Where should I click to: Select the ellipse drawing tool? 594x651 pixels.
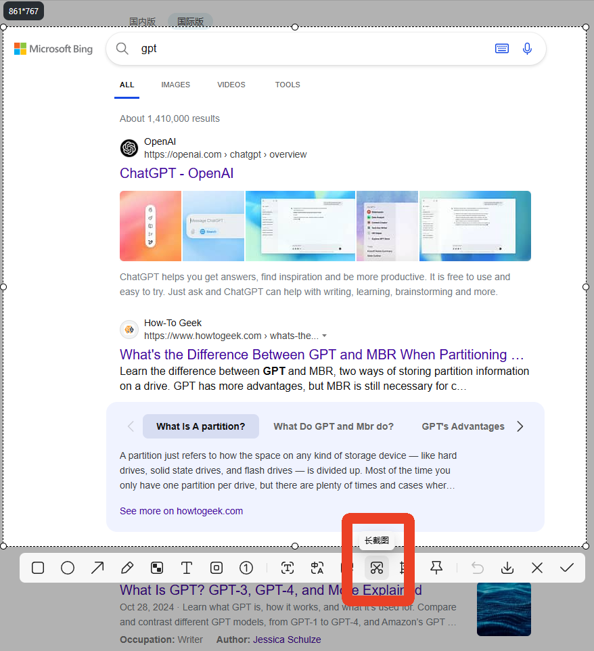(68, 568)
